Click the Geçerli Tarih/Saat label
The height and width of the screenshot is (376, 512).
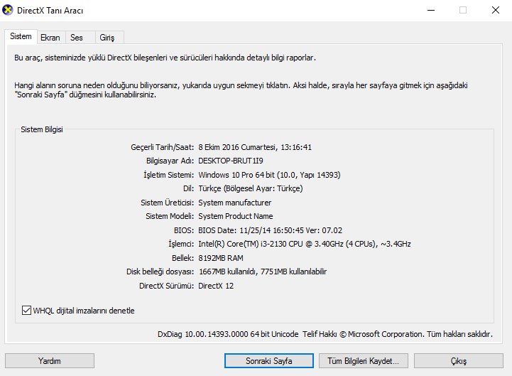[x=163, y=147]
